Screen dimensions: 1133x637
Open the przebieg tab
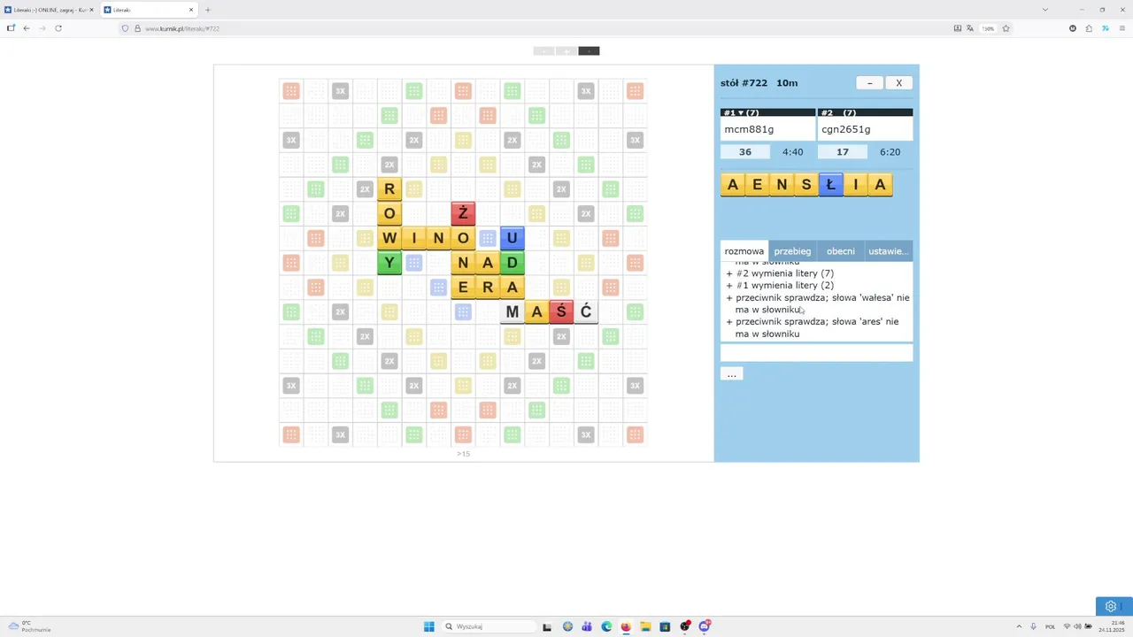(792, 251)
